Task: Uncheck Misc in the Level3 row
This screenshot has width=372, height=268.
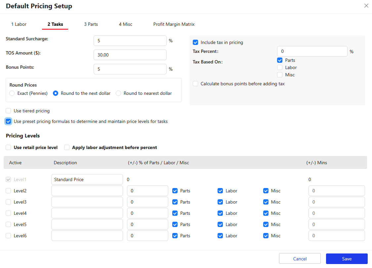Action: tap(266, 202)
